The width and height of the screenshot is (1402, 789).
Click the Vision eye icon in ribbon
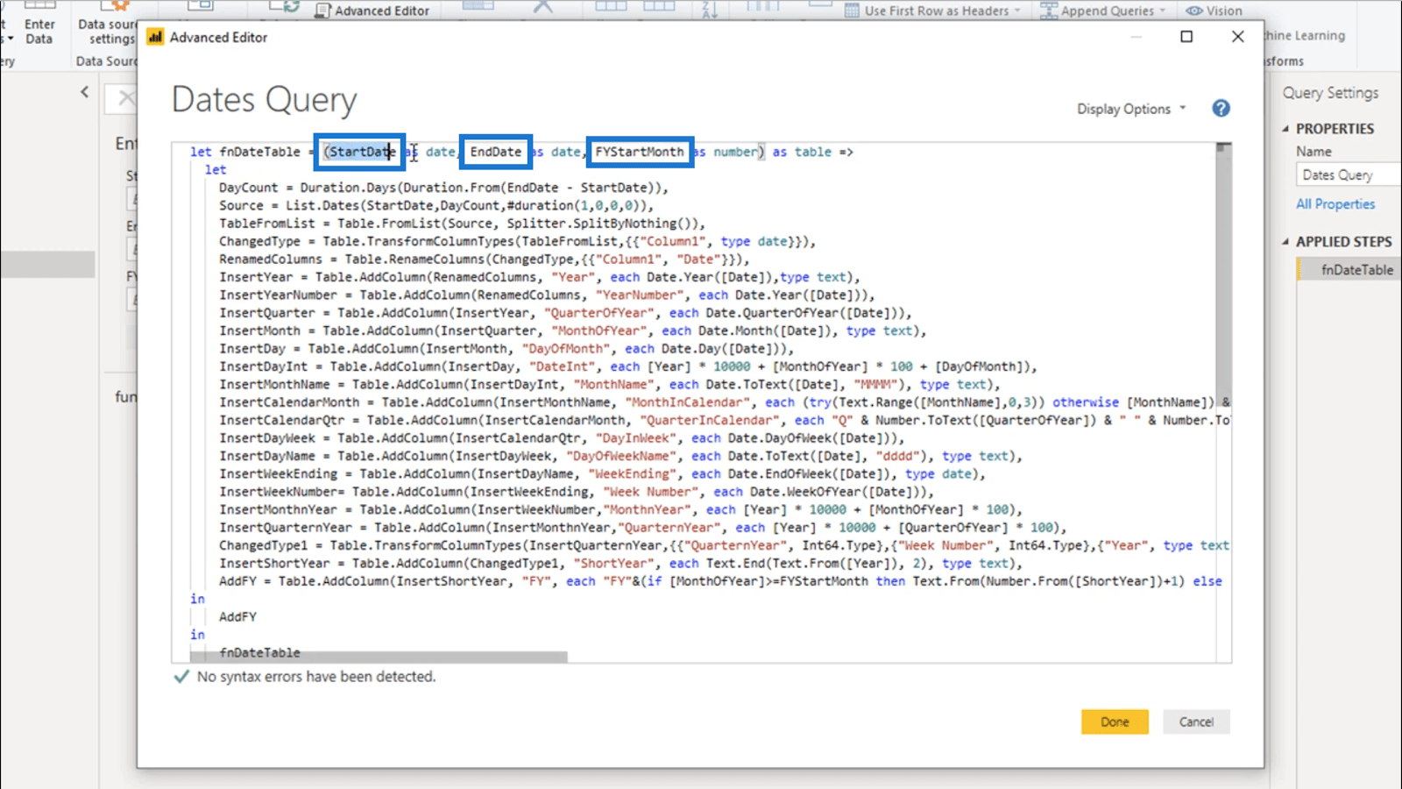[x=1193, y=11]
